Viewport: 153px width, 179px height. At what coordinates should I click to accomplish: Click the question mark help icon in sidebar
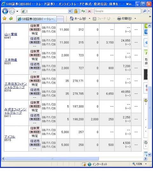coord(146,143)
